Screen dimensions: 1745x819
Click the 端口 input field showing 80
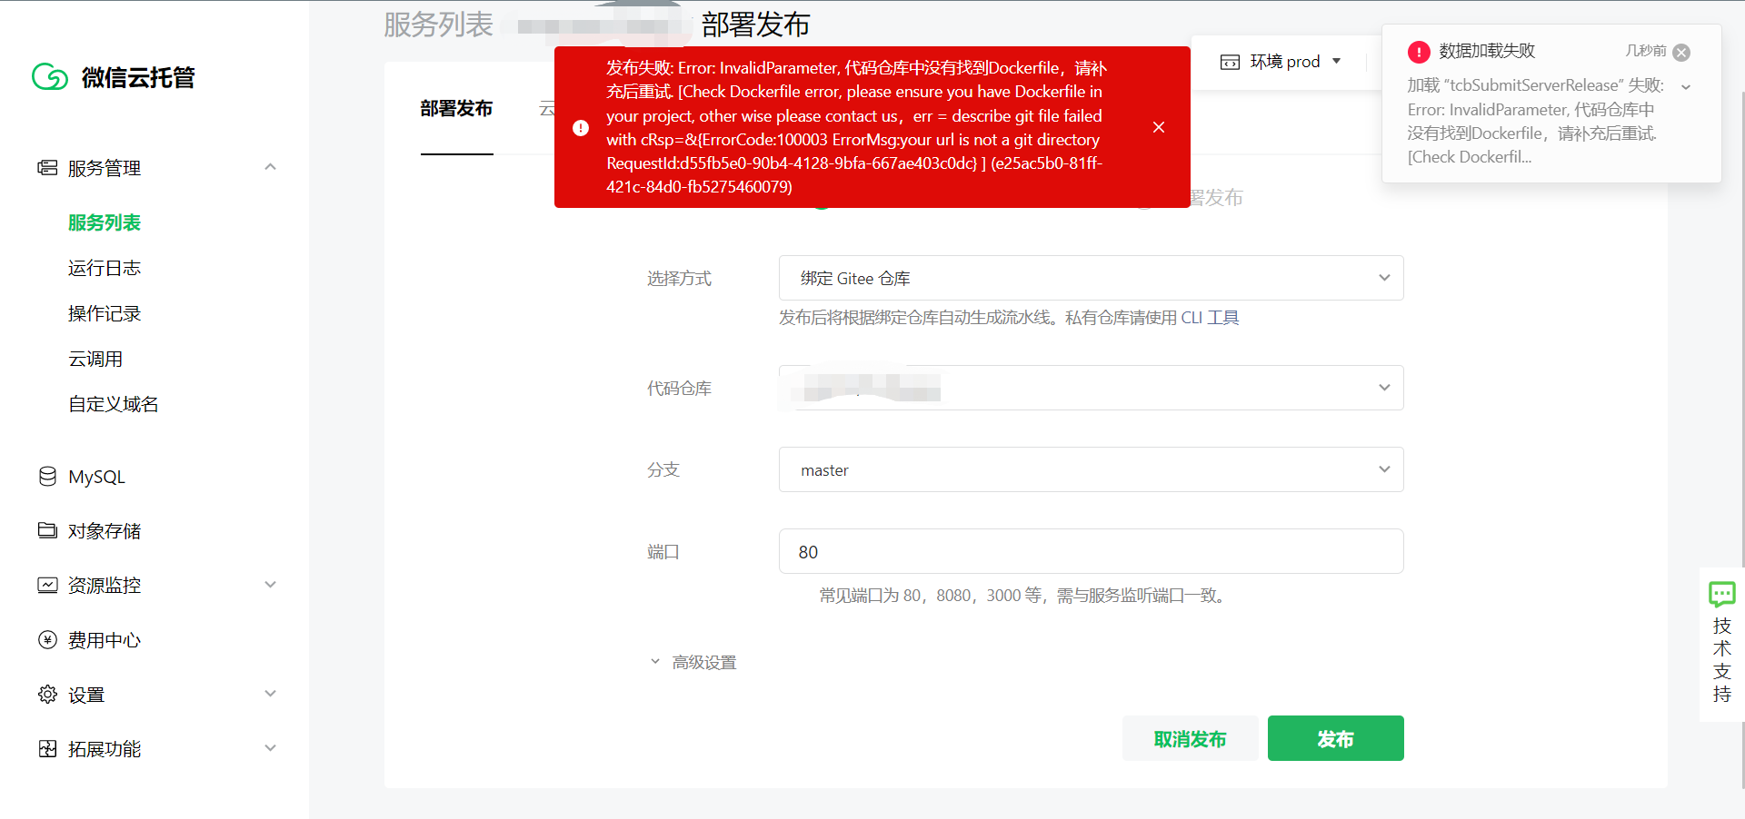(1091, 551)
